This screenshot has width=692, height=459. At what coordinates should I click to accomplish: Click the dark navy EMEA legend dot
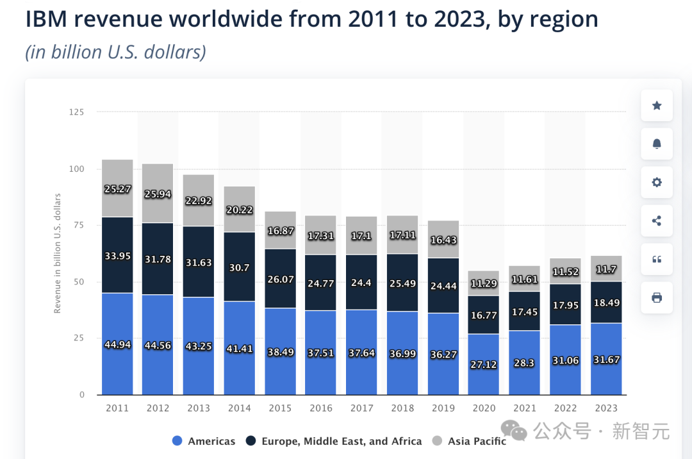click(251, 441)
